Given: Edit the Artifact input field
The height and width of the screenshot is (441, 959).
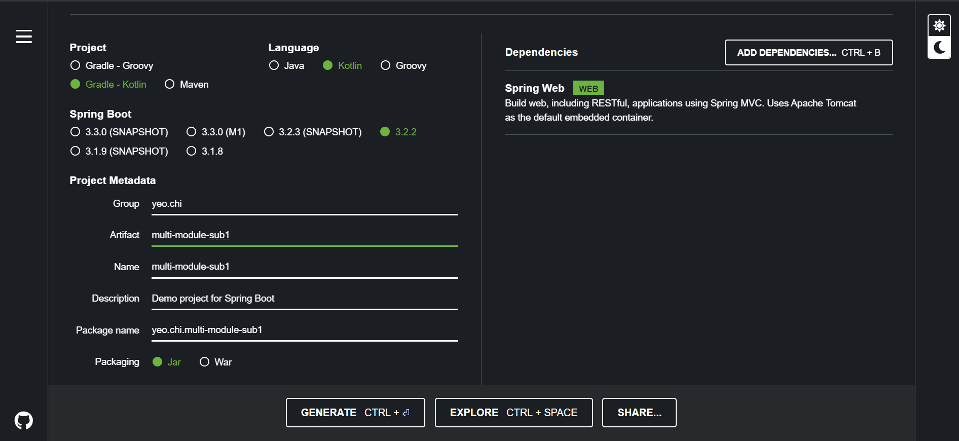Looking at the screenshot, I should (305, 235).
